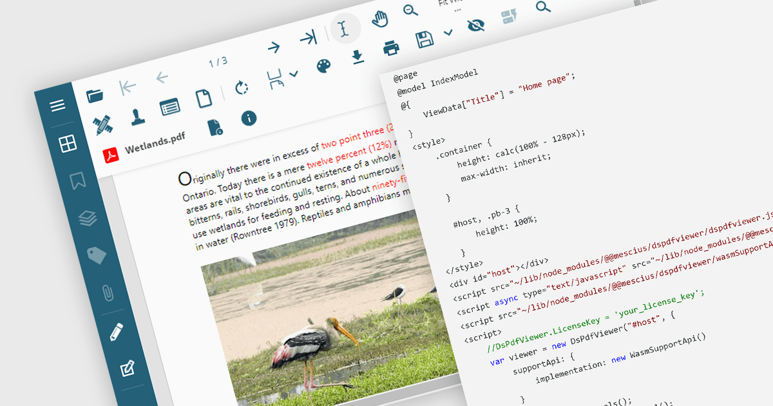Open the page thumbnails panel
The width and height of the screenshot is (773, 406).
[x=67, y=144]
